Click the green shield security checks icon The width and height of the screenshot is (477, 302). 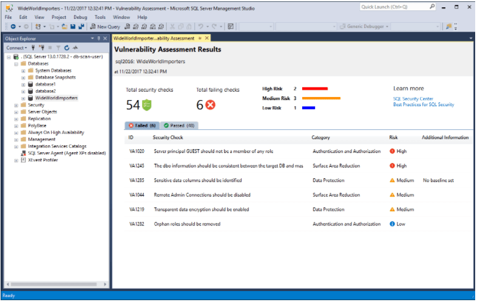coord(147,105)
